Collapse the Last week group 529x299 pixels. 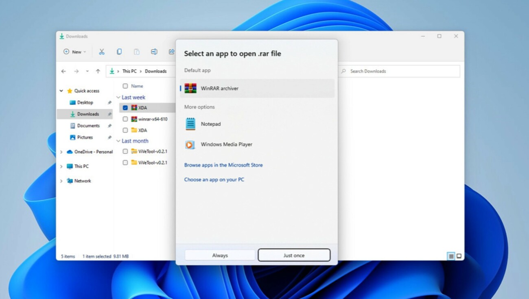point(118,97)
